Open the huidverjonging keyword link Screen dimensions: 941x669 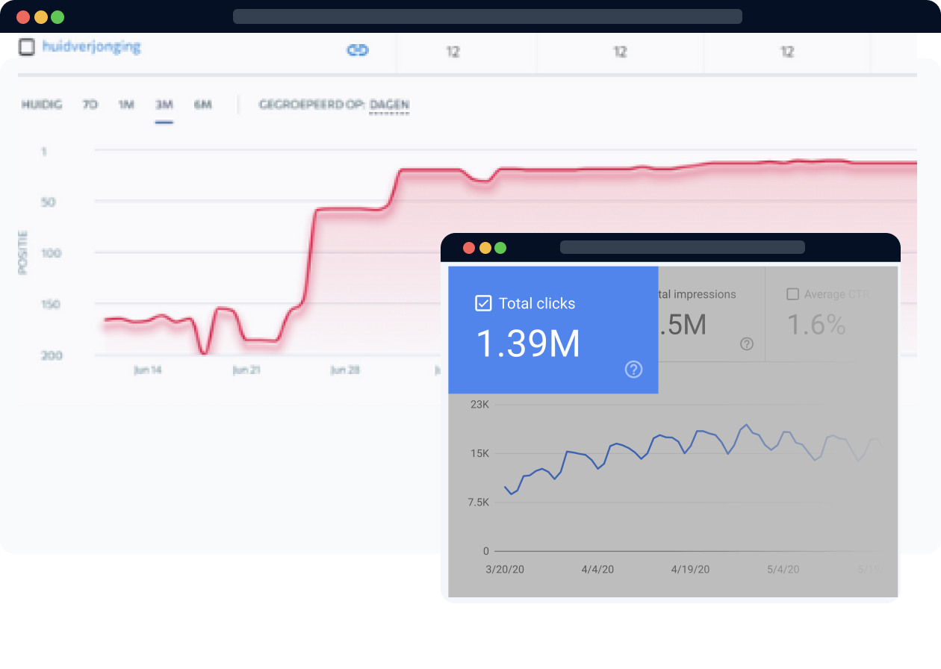tap(91, 47)
